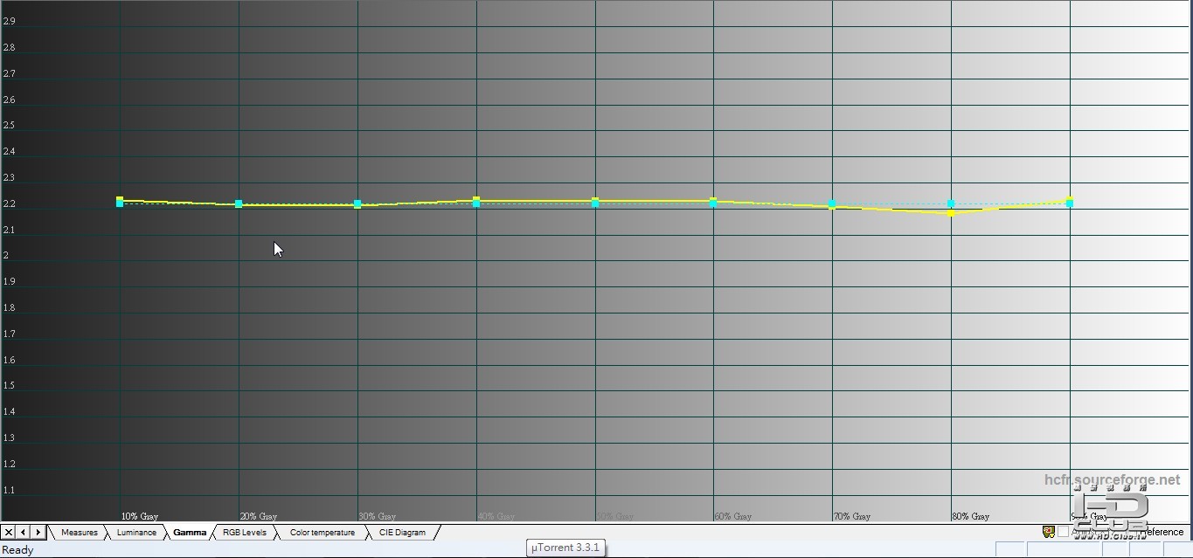Click the 80% Gray axis label
Screen dimensions: 1193x558
click(971, 516)
